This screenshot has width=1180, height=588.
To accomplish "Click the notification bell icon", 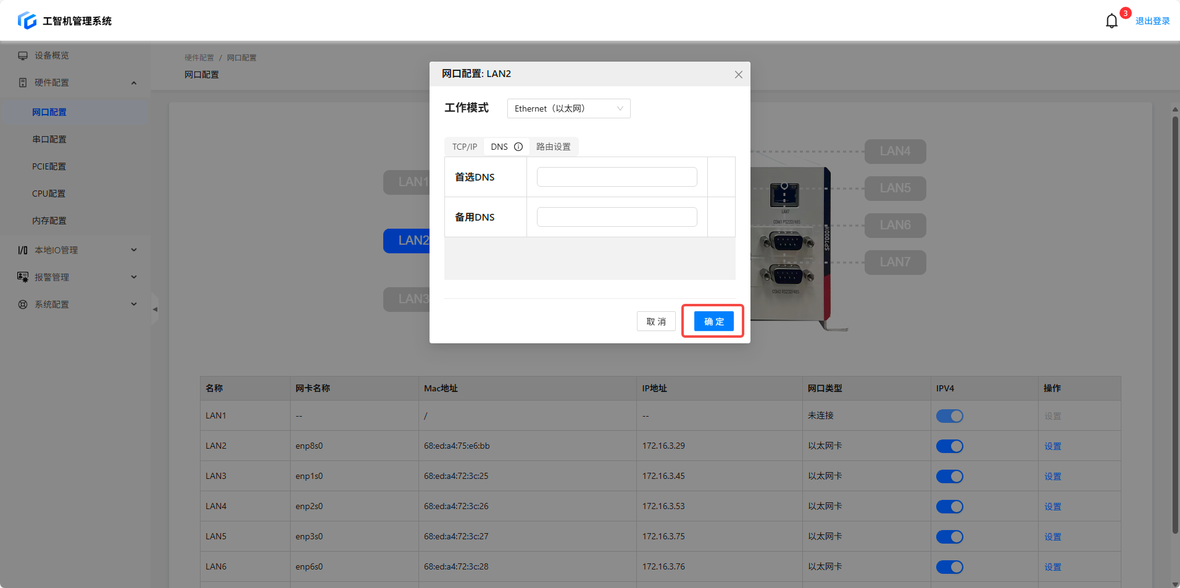I will [1111, 21].
